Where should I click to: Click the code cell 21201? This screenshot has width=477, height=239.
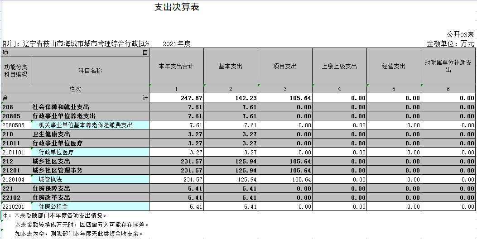16,170
